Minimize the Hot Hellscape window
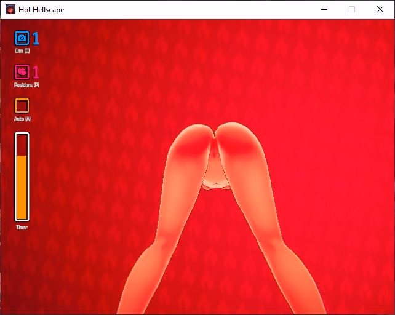The width and height of the screenshot is (395, 315). [x=324, y=10]
